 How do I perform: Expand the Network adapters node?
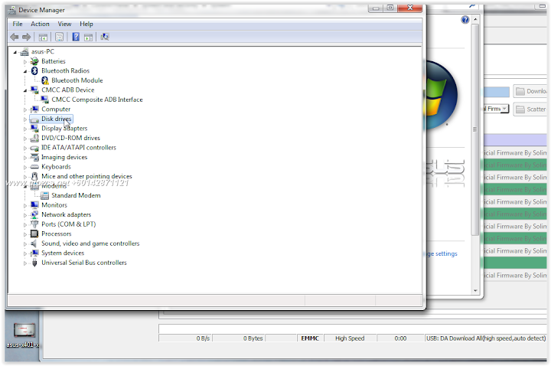25,215
